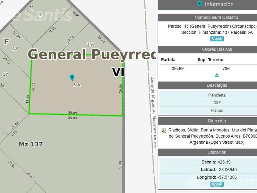This screenshot has width=257, height=193.
Task: Select parcel 3 A on the map
Action: [x=90, y=44]
